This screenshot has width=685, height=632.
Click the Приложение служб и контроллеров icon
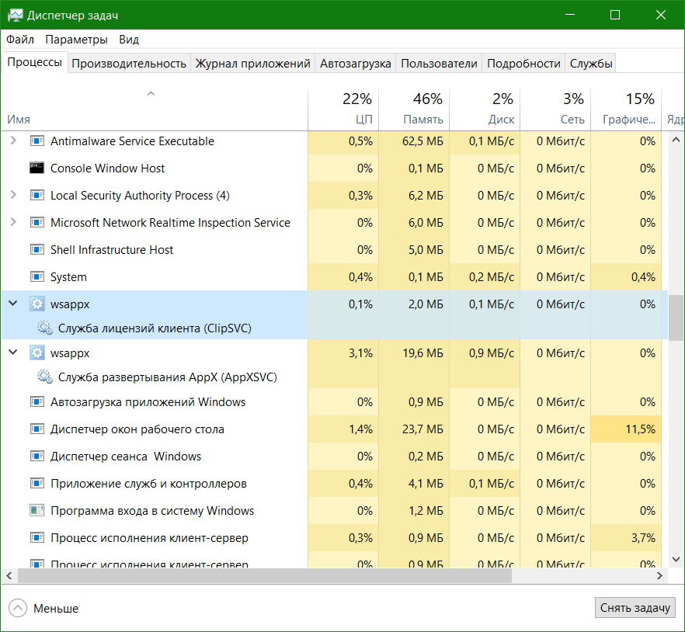click(x=37, y=484)
